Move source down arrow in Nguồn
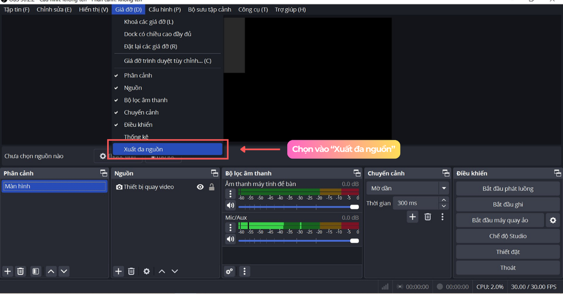Screen dimensions: 563x294 click(x=174, y=271)
